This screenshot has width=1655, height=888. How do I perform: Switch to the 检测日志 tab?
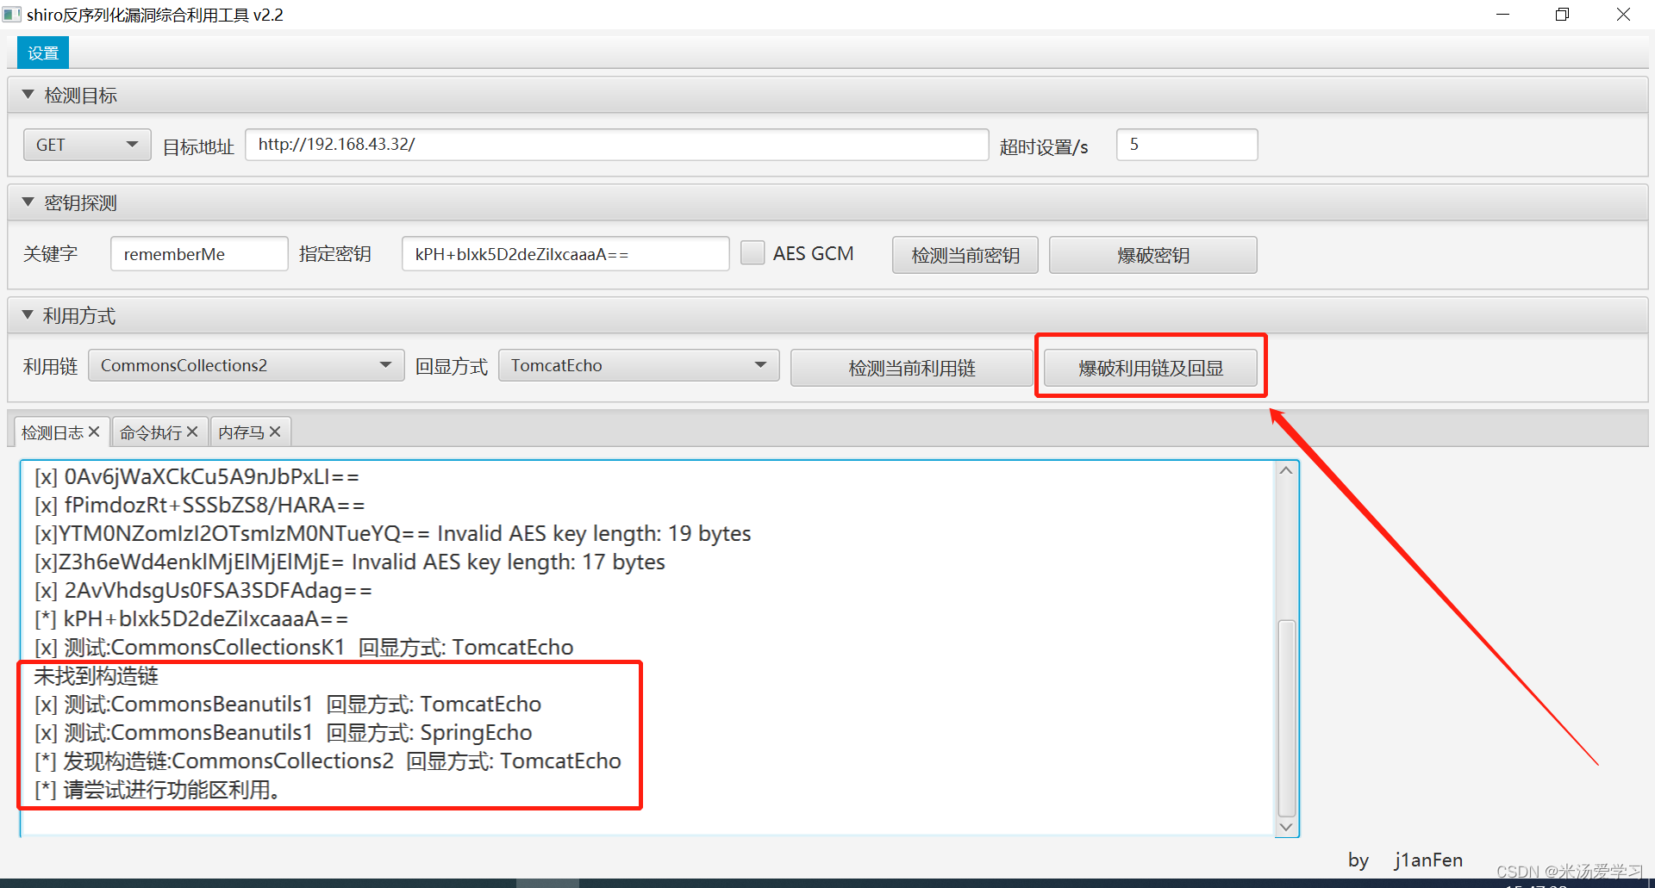(52, 432)
